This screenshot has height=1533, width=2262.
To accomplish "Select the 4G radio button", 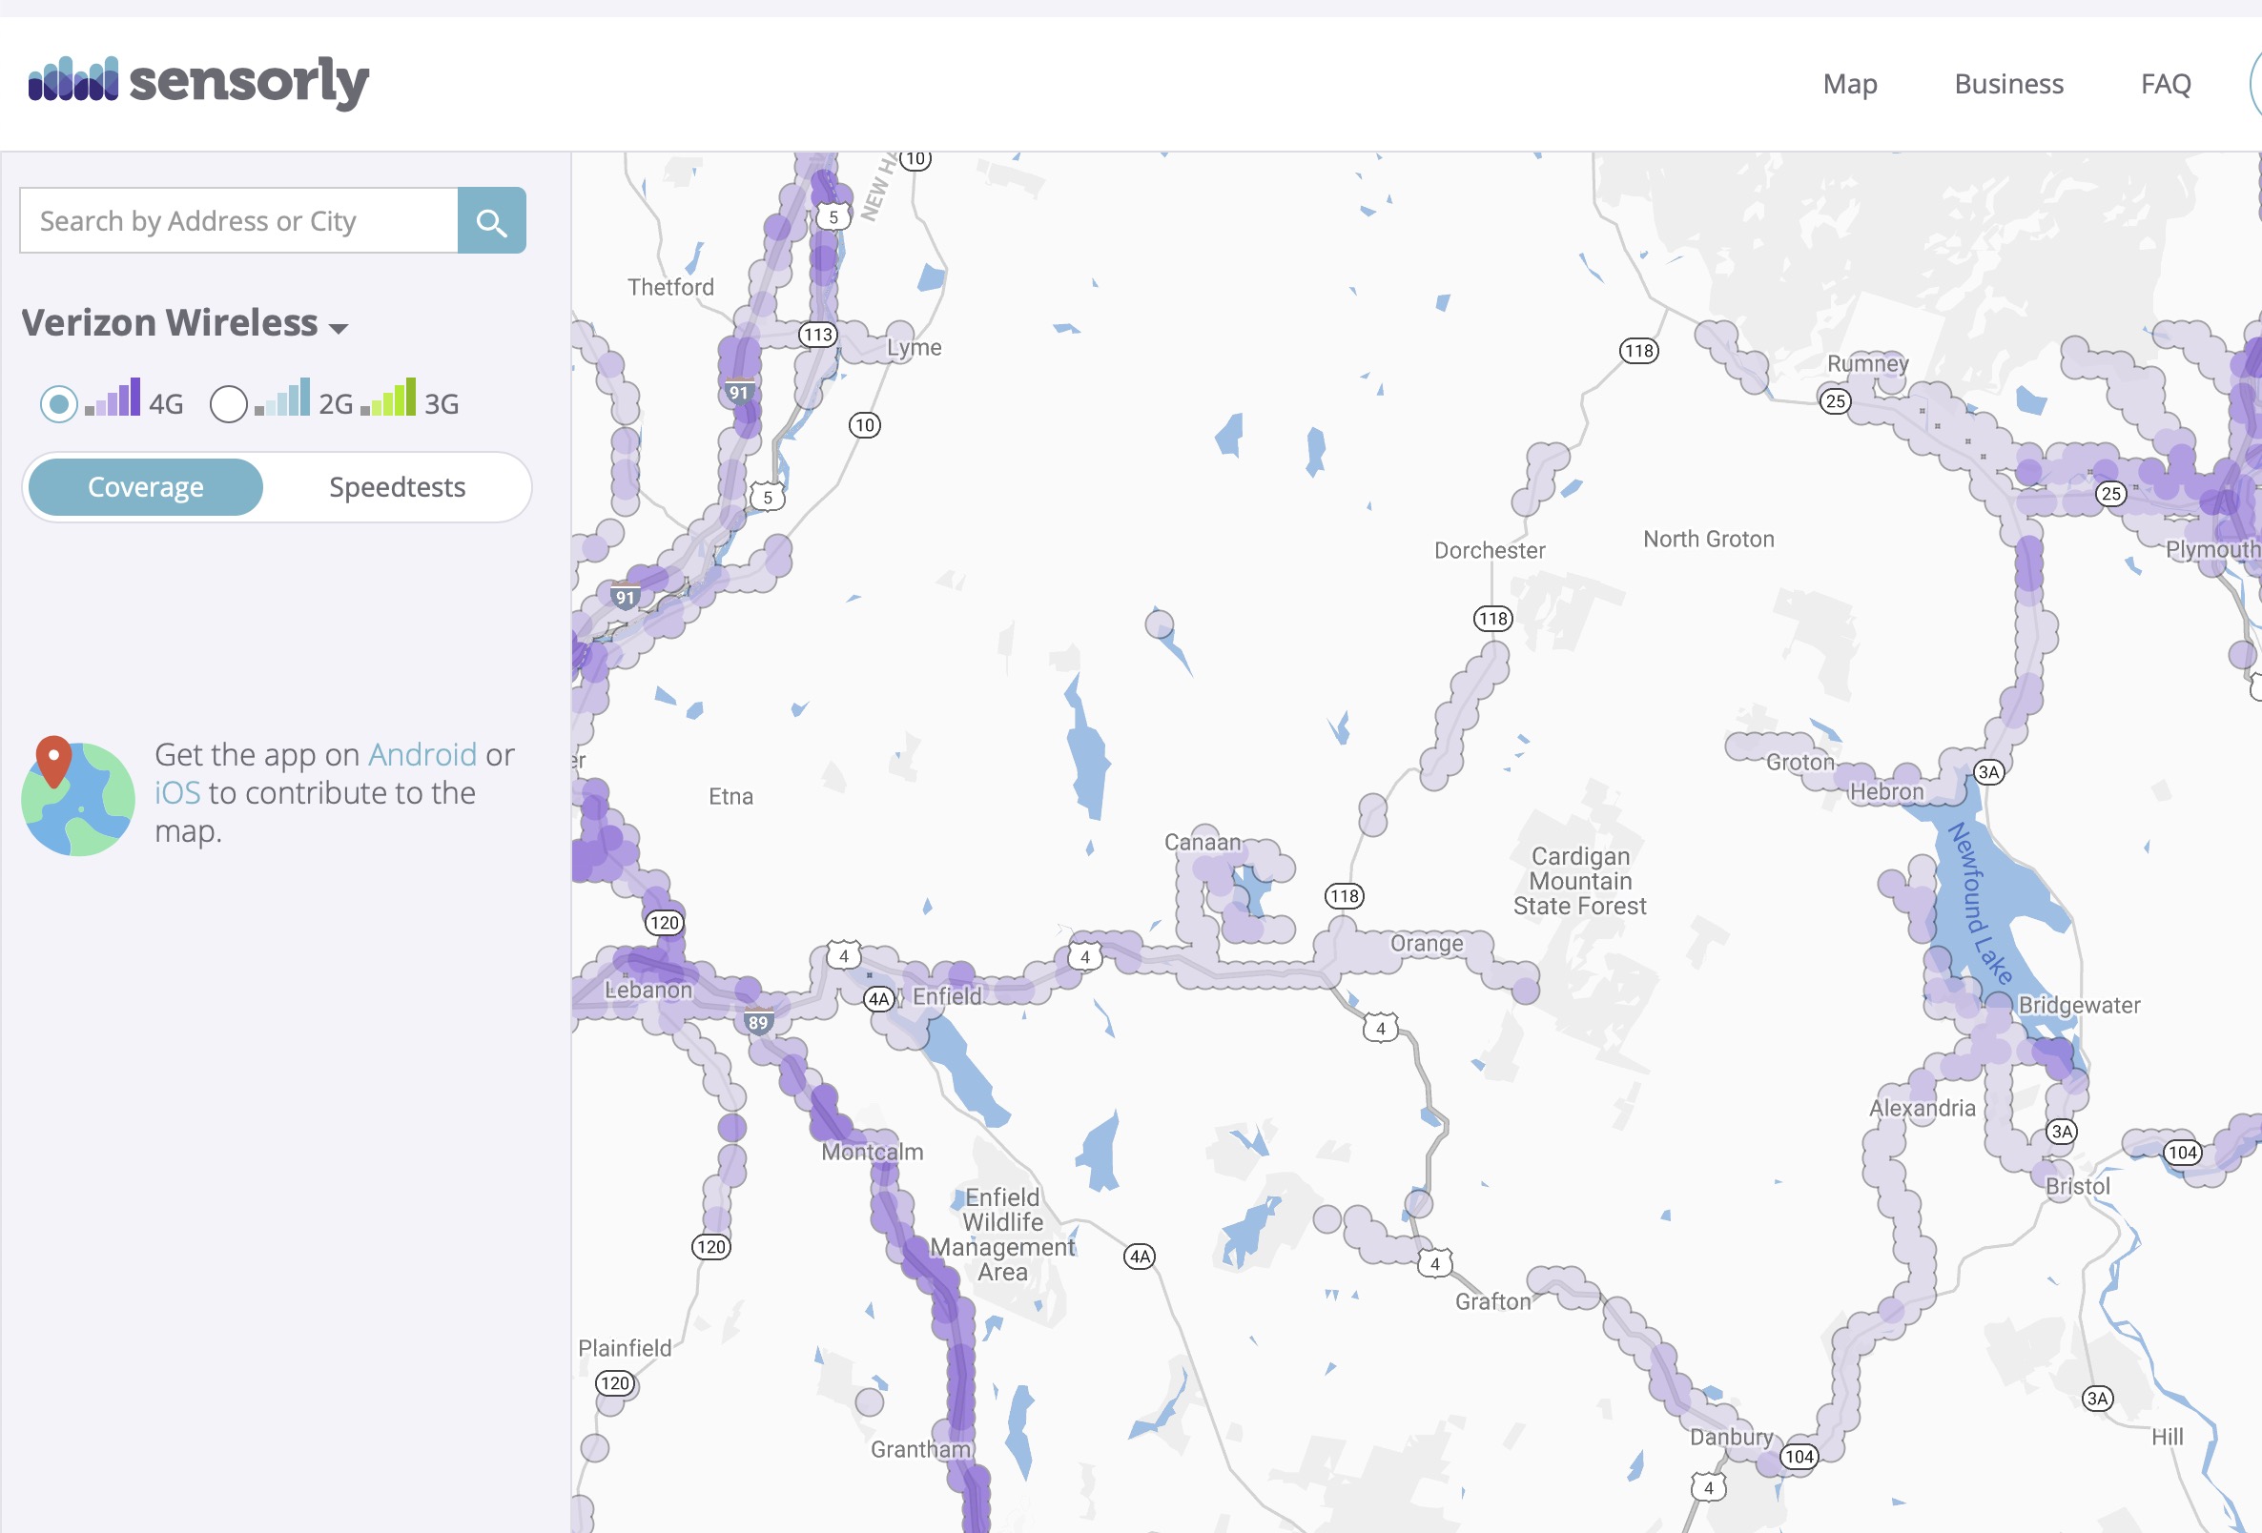I will click(58, 403).
